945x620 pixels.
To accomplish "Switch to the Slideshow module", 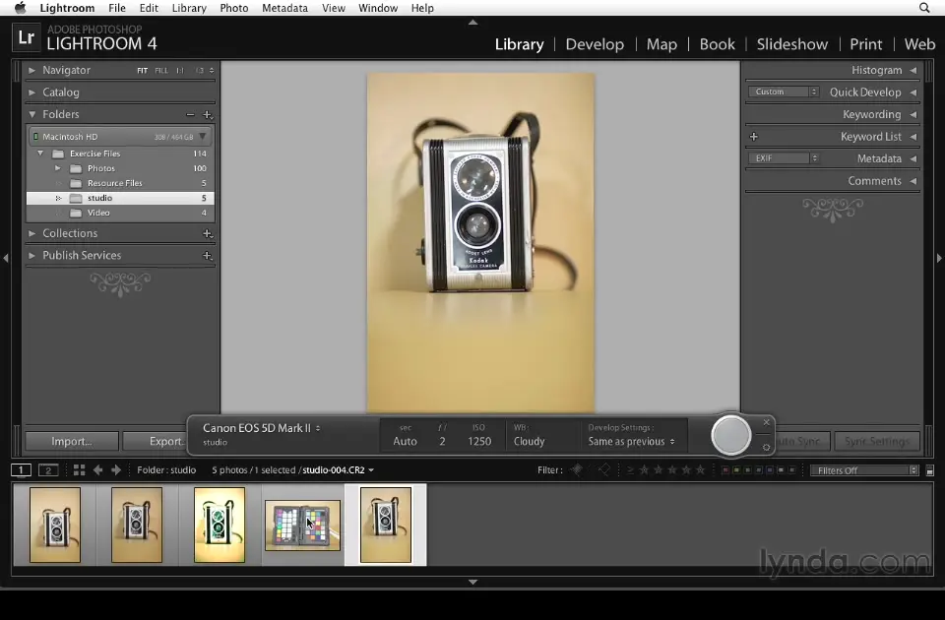I will [x=791, y=44].
